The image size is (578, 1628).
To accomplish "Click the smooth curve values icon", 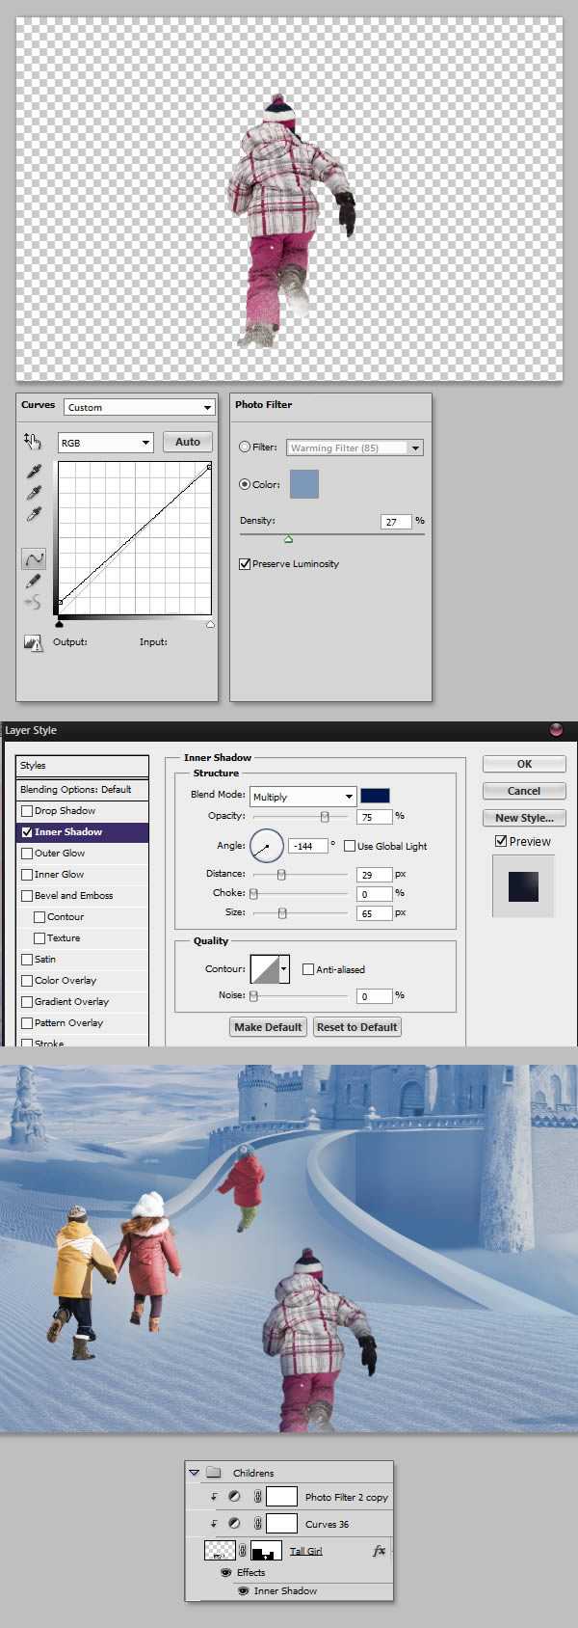I will click(x=33, y=603).
